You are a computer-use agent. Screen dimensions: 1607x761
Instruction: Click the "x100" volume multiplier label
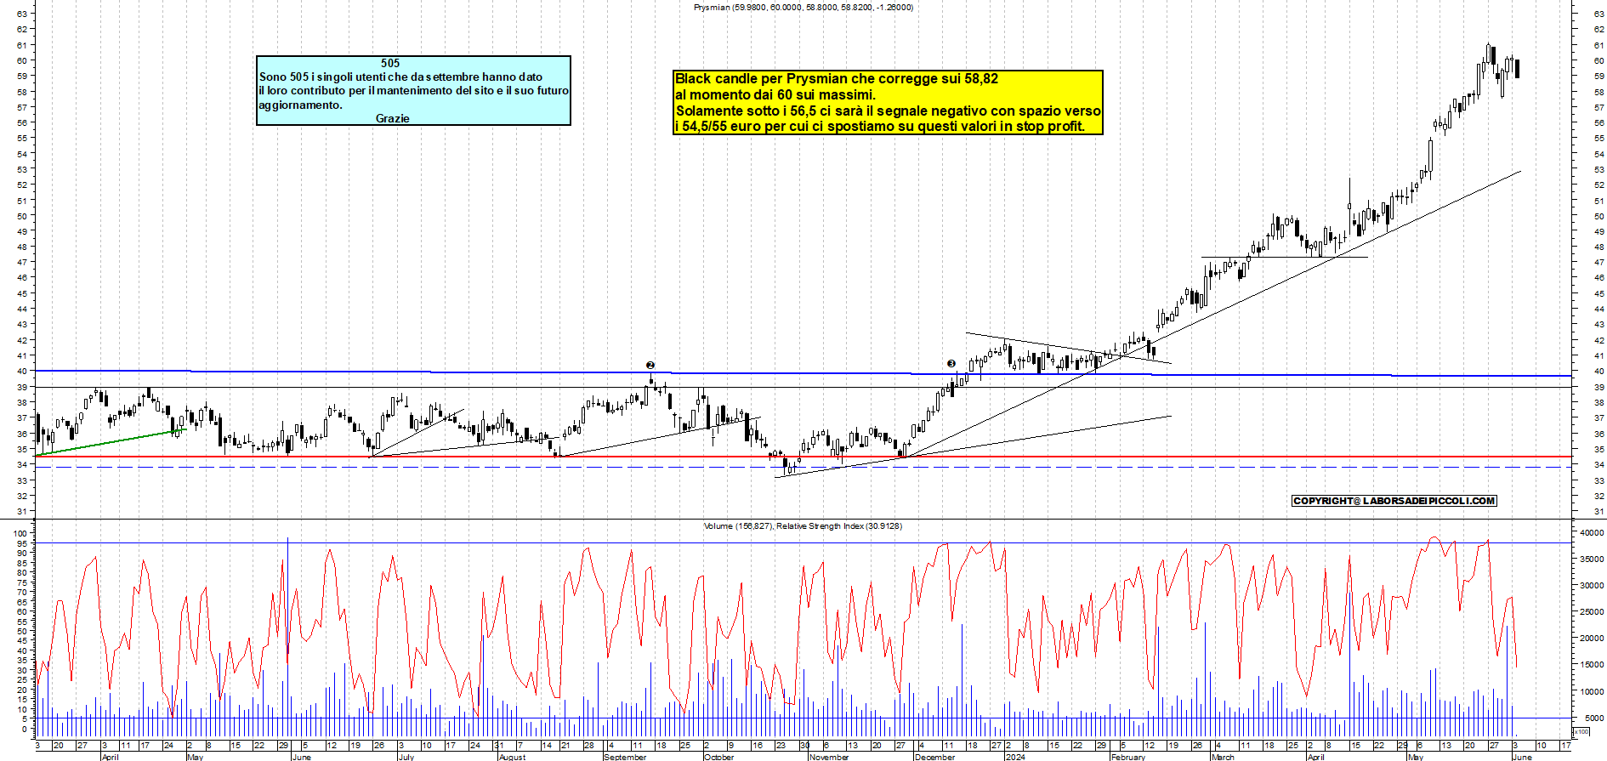1581,731
